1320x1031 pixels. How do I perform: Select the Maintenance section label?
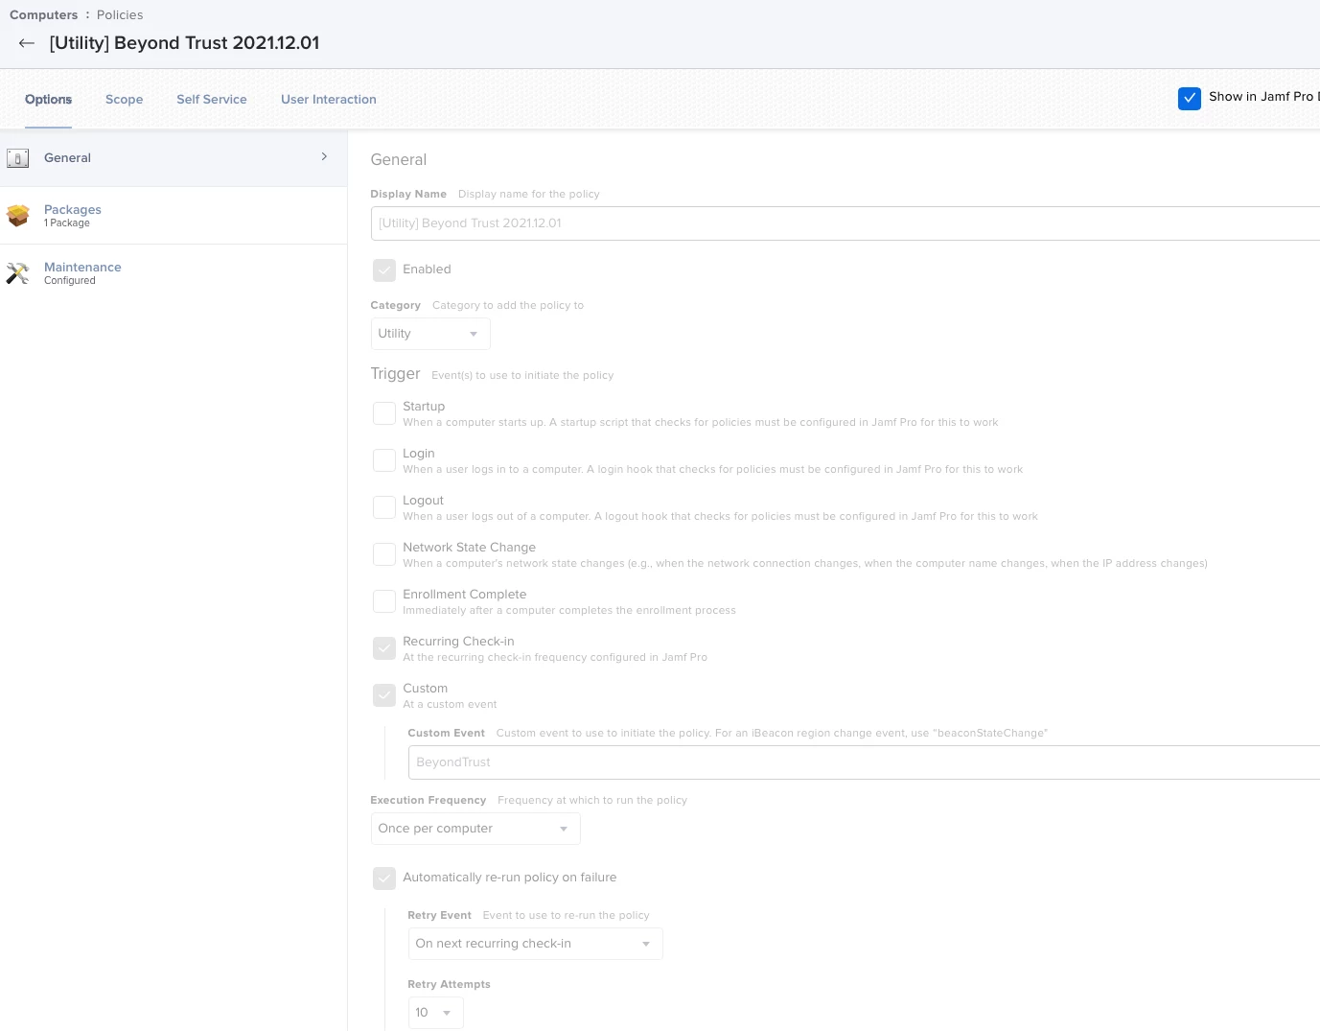(x=82, y=267)
